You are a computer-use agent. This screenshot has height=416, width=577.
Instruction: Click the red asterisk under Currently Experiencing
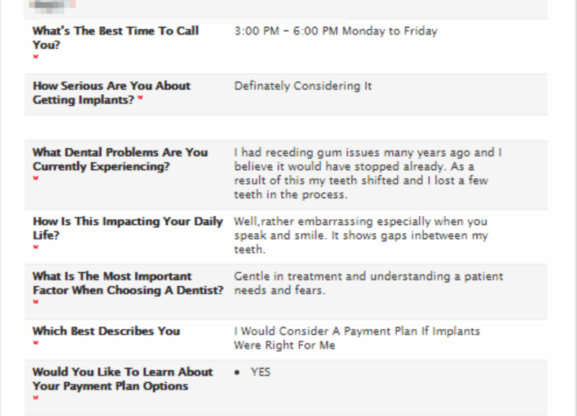point(35,179)
